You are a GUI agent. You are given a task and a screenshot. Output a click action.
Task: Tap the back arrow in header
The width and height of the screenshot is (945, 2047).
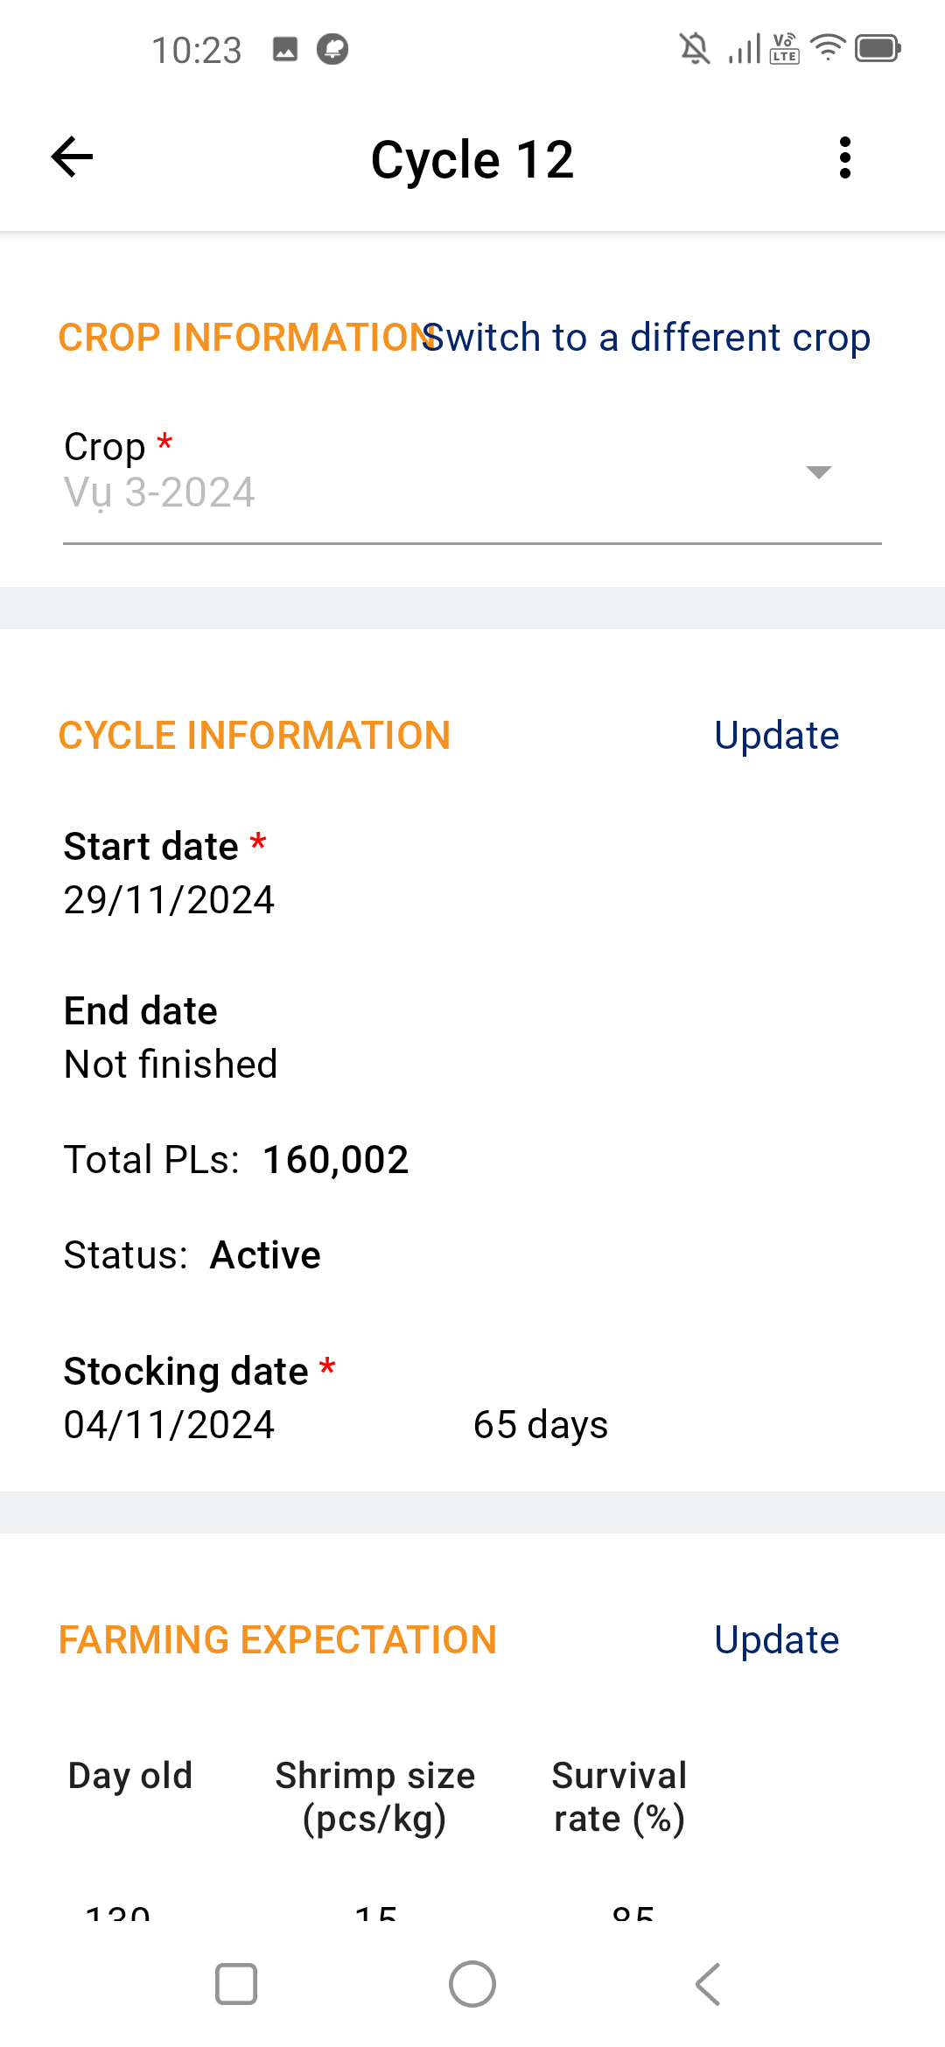pos(72,157)
